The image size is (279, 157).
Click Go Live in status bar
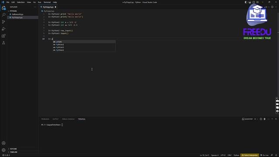coord(265,155)
